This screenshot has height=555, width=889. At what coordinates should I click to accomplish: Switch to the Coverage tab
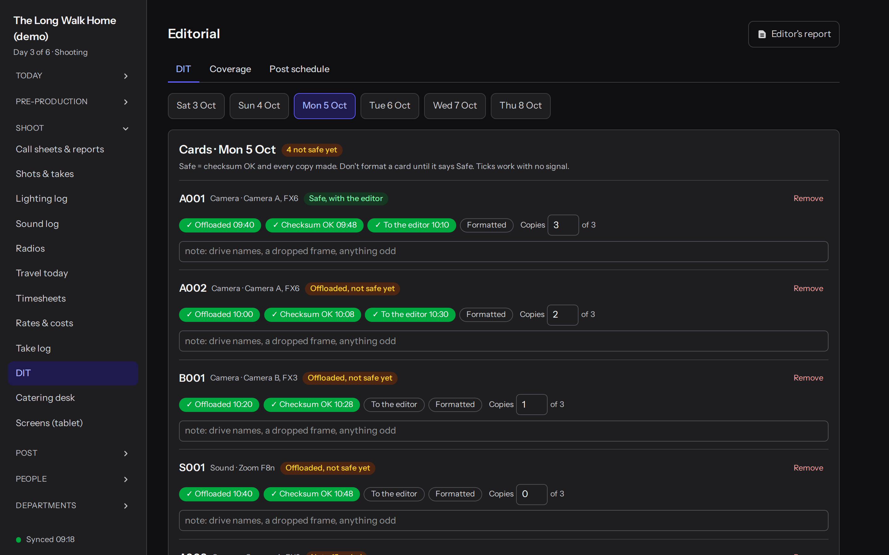(x=230, y=69)
